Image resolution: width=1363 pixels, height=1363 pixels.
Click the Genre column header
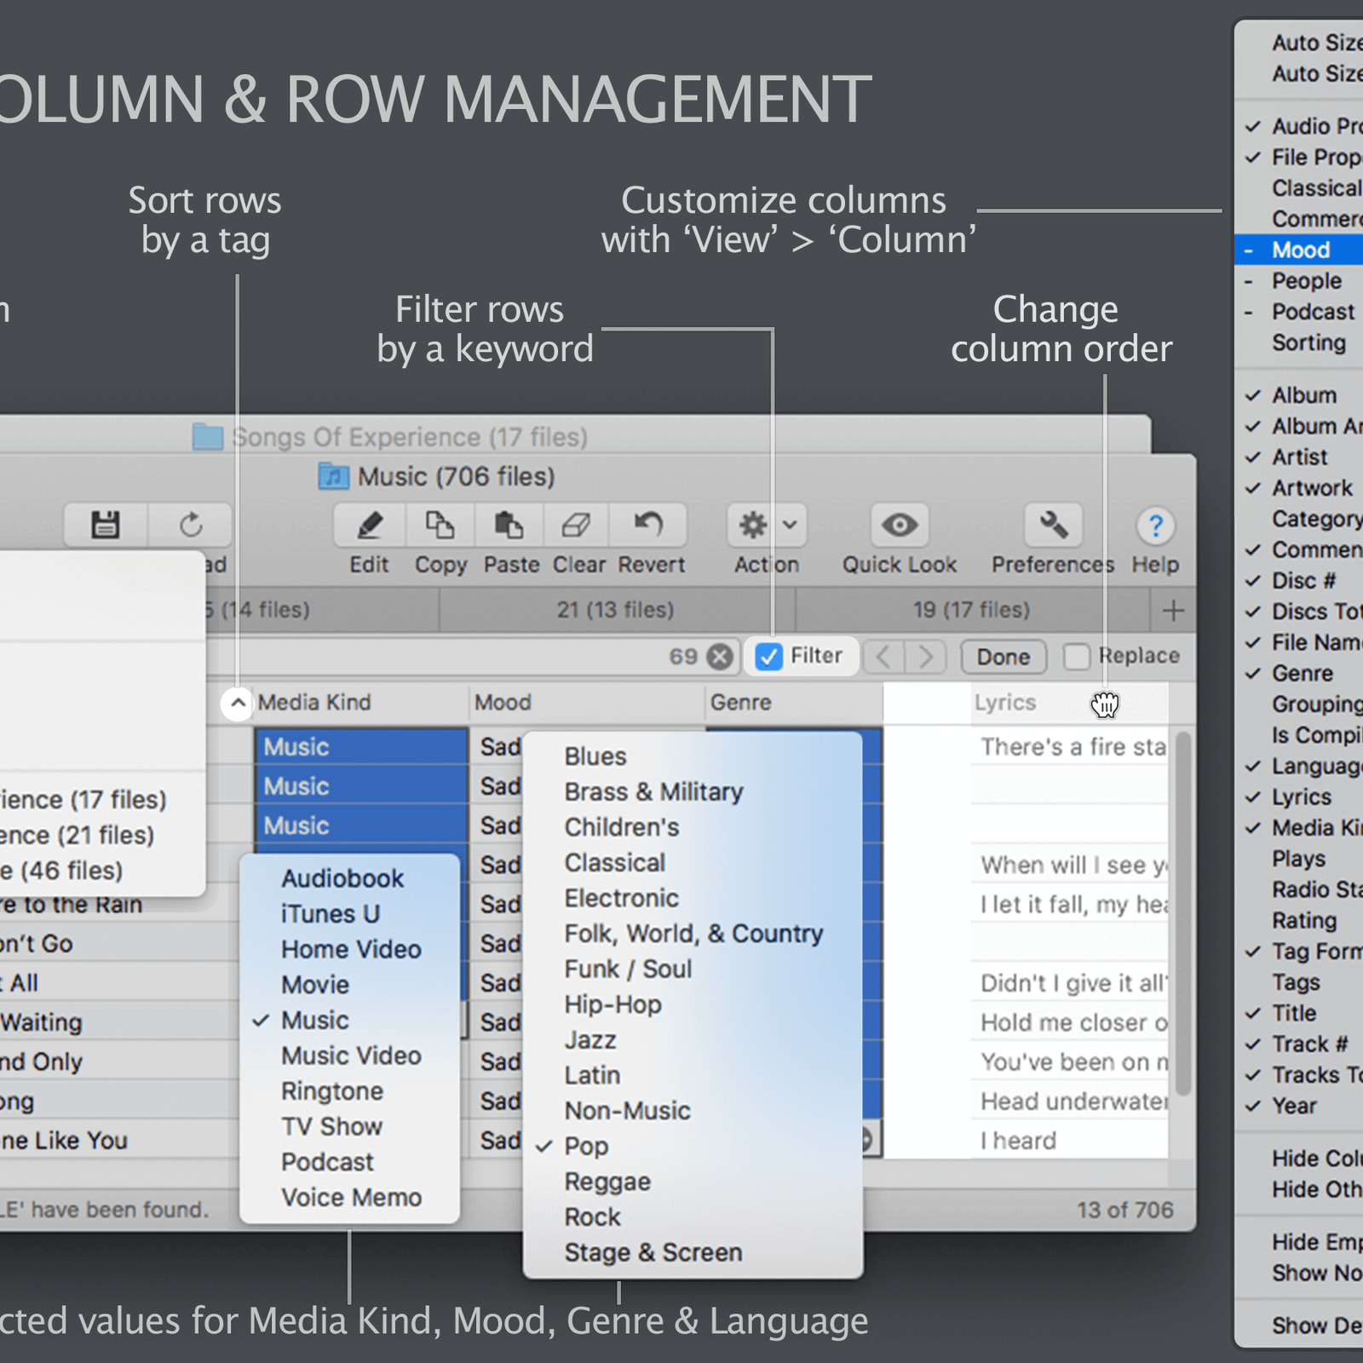[794, 703]
